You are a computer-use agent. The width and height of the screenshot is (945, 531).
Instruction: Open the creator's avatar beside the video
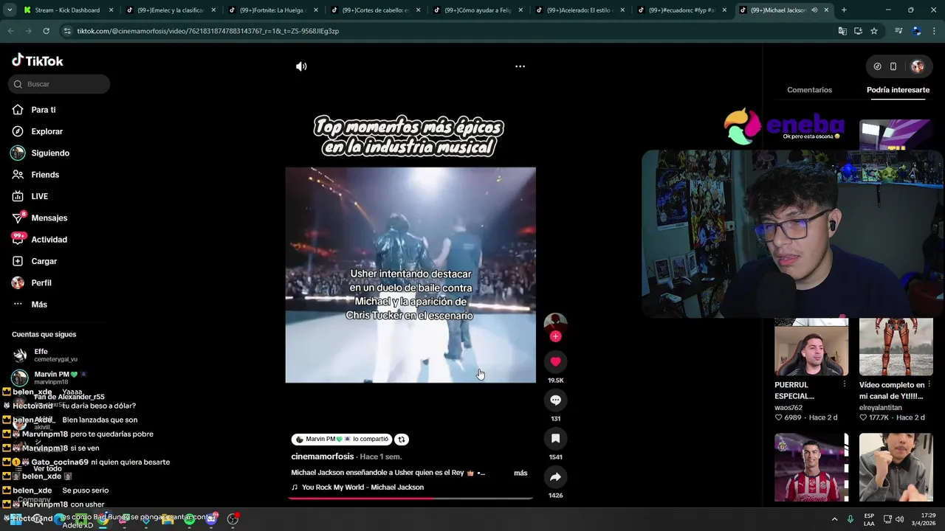tap(555, 323)
